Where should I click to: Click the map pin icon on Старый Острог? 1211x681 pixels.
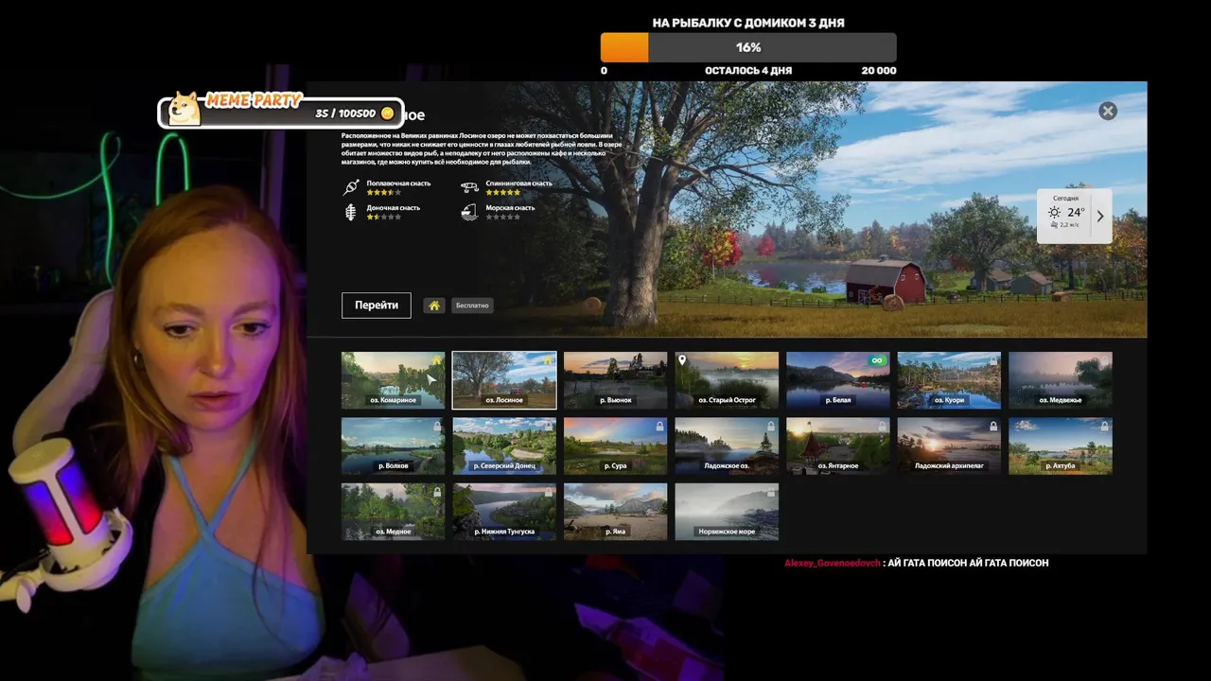(x=682, y=360)
